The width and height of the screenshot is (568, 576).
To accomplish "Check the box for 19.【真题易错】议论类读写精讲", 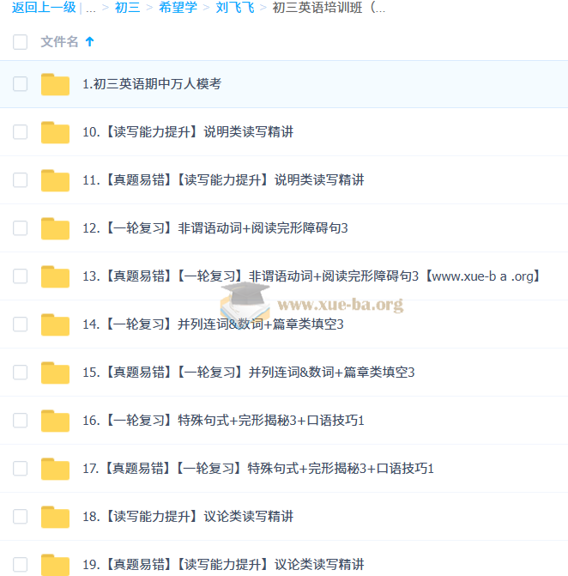I will point(21,565).
